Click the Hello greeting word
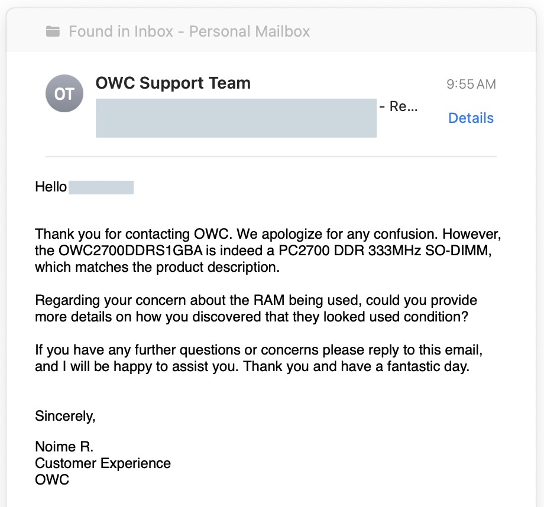This screenshot has height=507, width=544. point(51,187)
